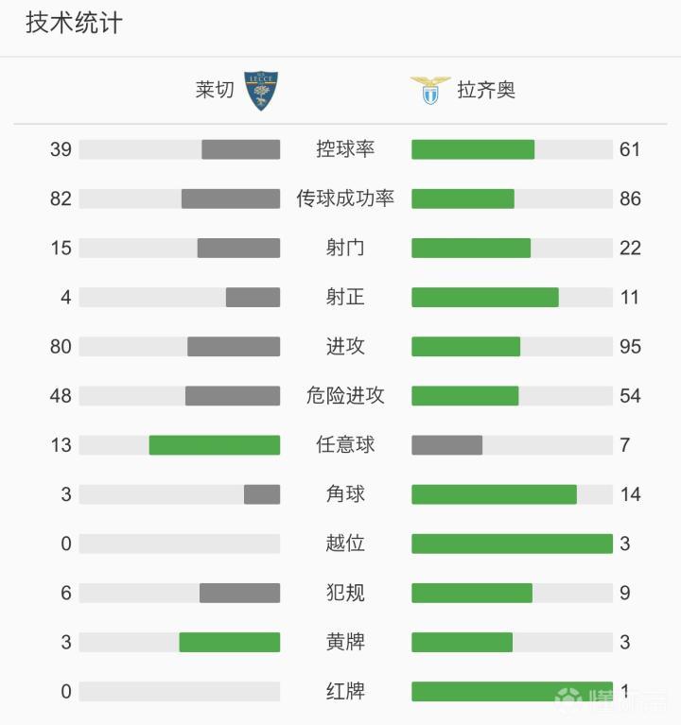Click the 角球 stat label
The width and height of the screenshot is (681, 725).
pos(345,494)
